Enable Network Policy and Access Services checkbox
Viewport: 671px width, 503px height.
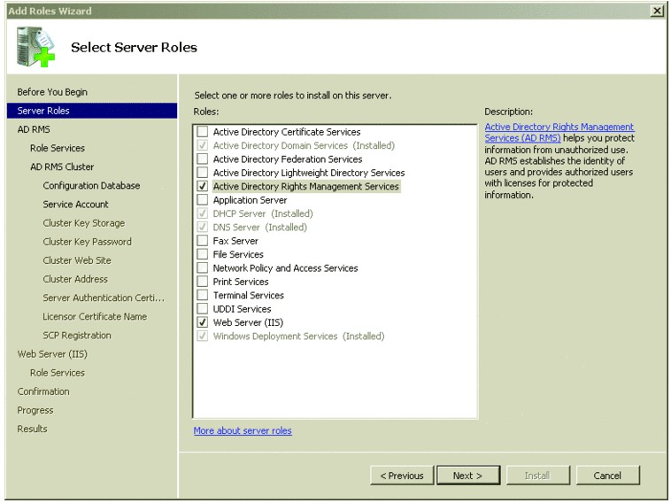click(x=203, y=268)
